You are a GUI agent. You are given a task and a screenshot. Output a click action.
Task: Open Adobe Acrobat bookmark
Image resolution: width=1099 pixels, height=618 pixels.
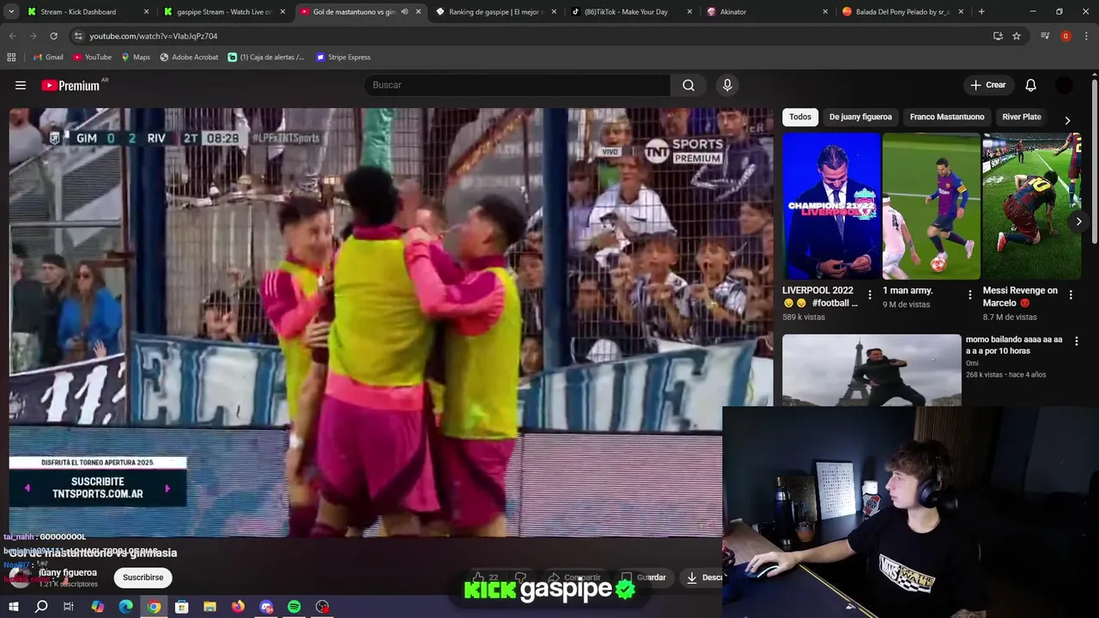[x=189, y=57]
